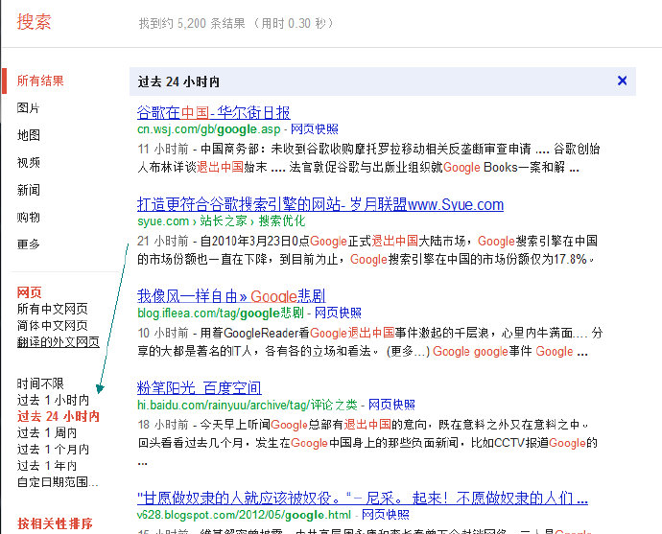Open 翻译的外文网页 option
Screen dimensions: 662x534
(59, 341)
